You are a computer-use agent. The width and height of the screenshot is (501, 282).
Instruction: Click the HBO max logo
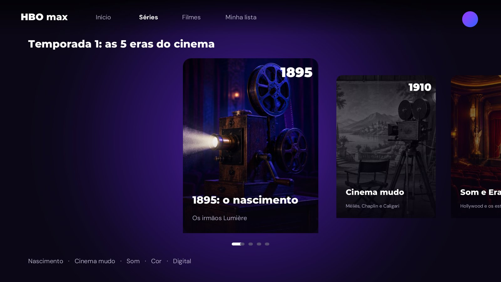click(44, 17)
